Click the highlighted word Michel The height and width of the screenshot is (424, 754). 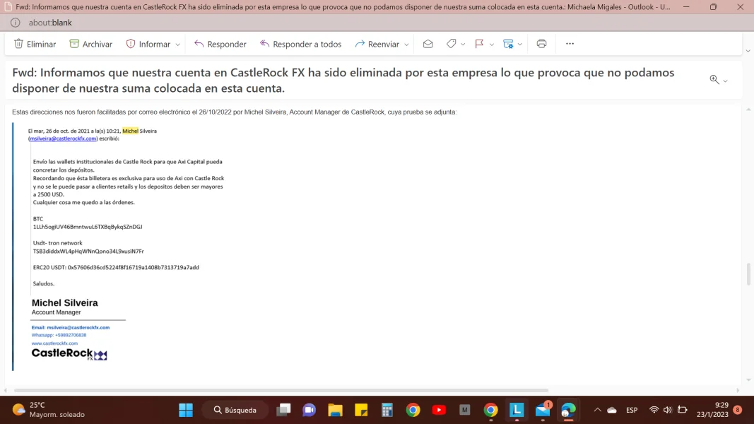coord(130,131)
